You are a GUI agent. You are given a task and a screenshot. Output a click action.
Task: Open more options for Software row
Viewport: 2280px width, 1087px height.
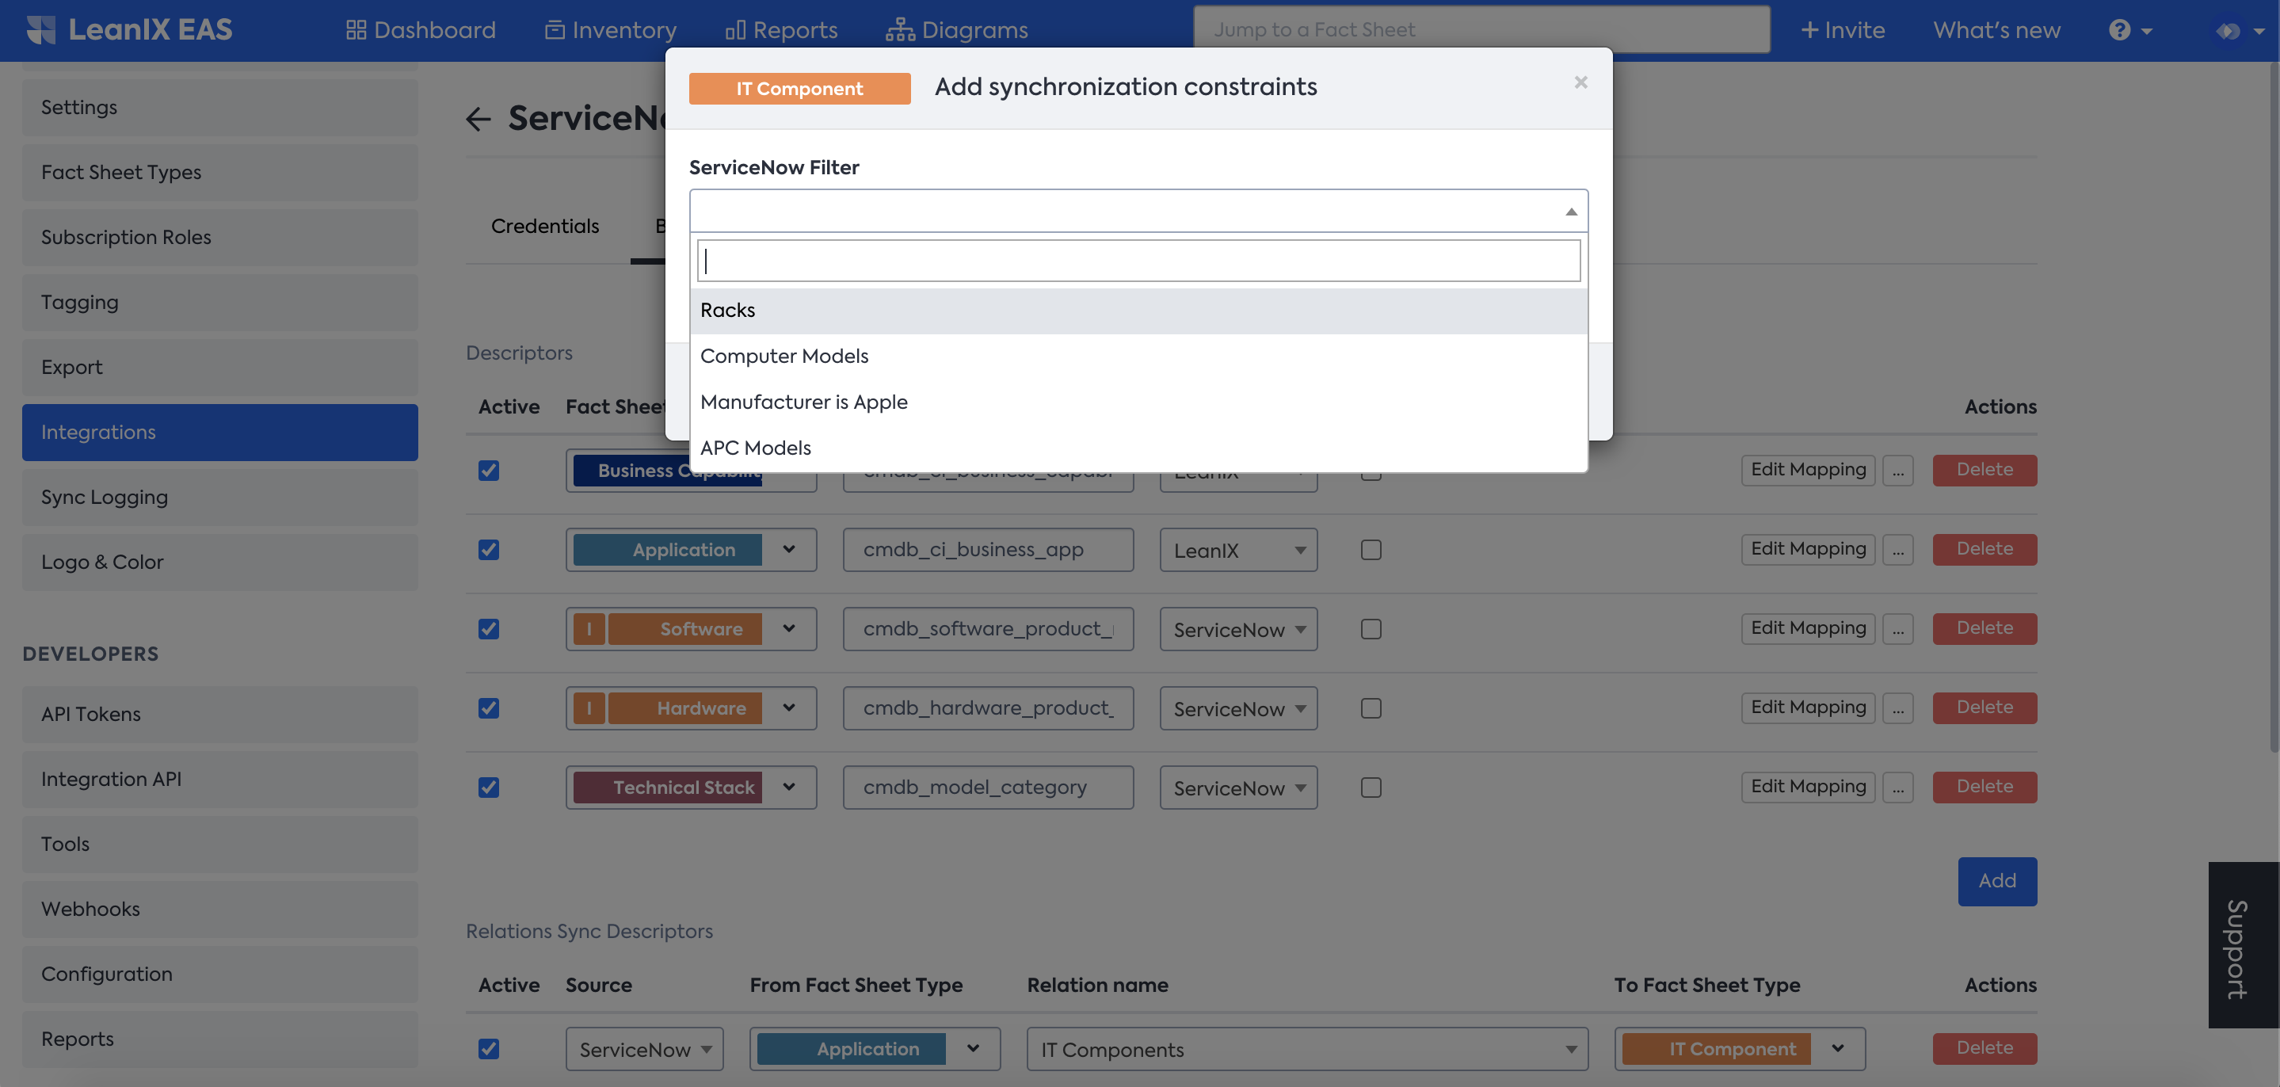coord(1897,628)
